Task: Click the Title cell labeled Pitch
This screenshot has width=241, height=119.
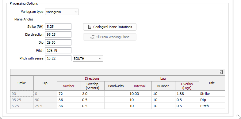Action: tap(212, 106)
